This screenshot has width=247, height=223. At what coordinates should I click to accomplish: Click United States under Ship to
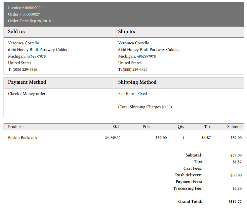point(130,63)
